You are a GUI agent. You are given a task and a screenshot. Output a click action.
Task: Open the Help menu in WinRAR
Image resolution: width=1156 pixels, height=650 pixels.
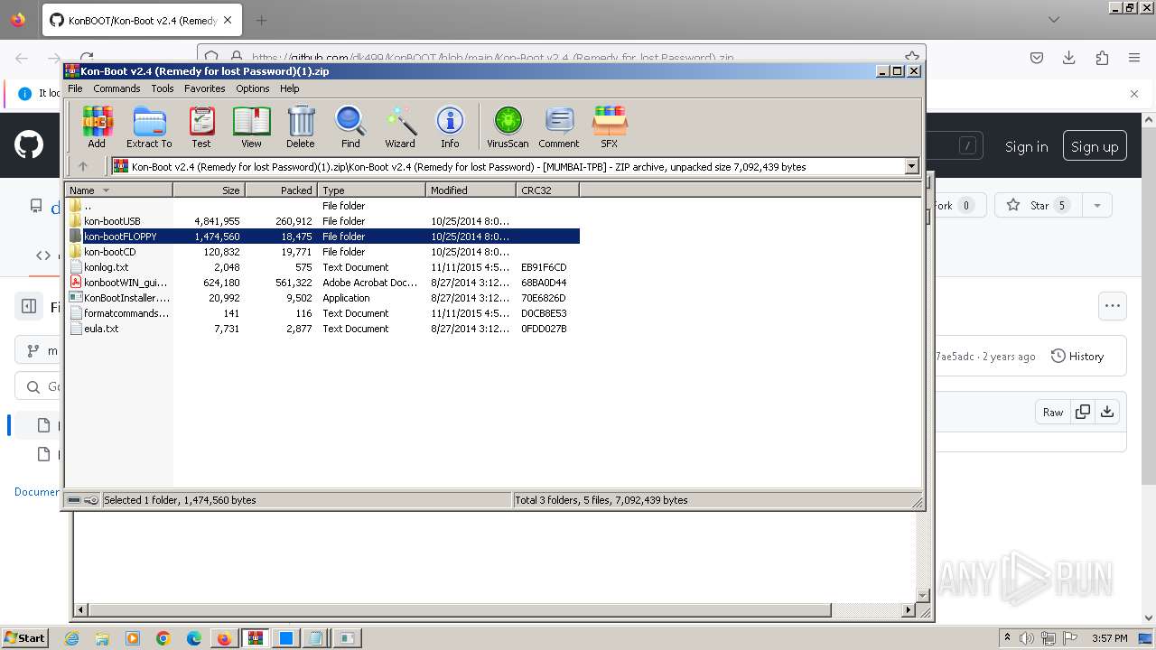click(x=289, y=88)
